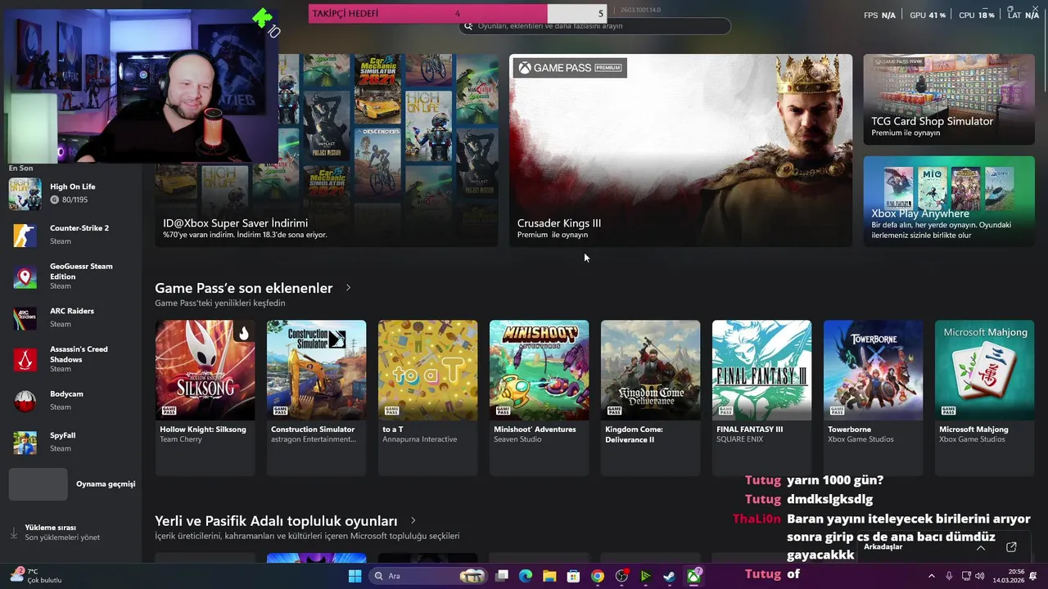Viewport: 1048px width, 589px height.
Task: Click the microphone icon in the system tray
Action: pos(949,576)
